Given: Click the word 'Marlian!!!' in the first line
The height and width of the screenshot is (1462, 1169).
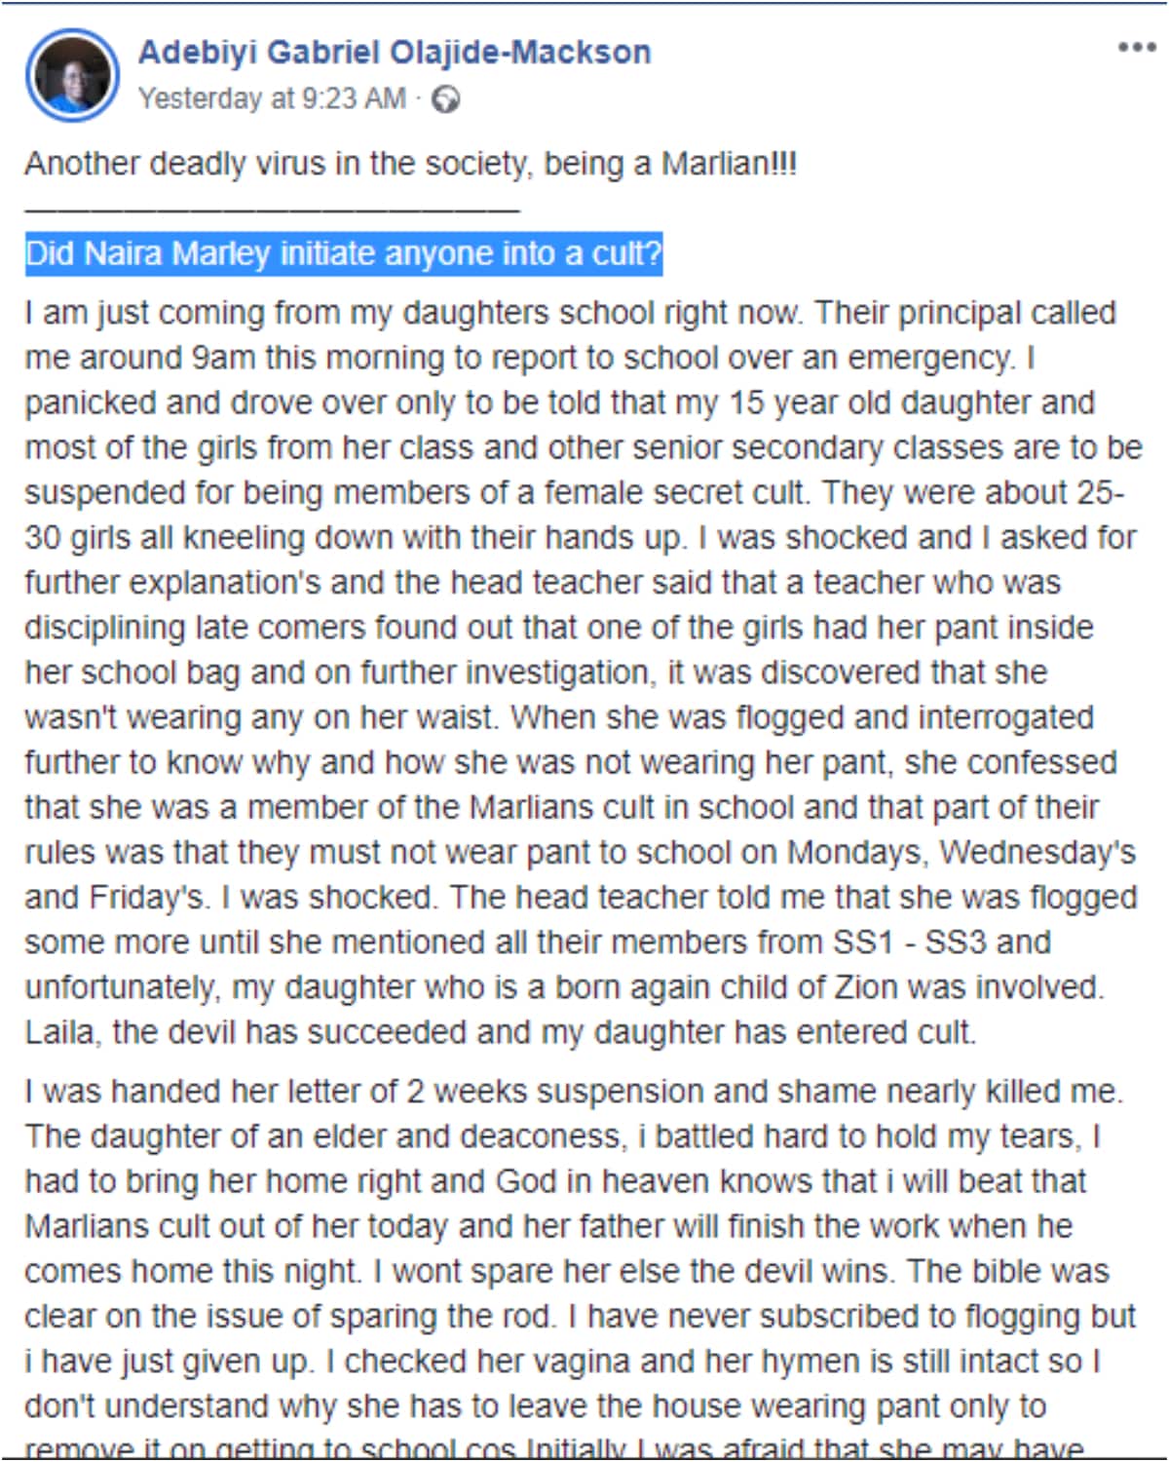Looking at the screenshot, I should pyautogui.click(x=729, y=163).
